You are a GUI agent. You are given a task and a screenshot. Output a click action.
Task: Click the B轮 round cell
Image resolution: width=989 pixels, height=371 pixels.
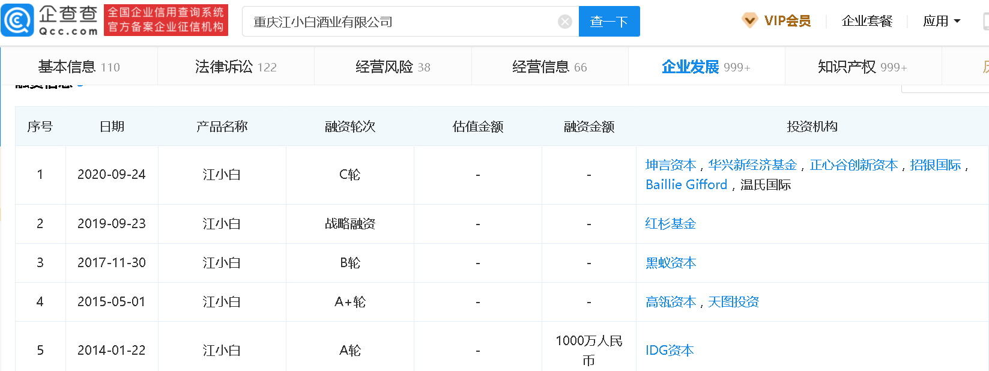350,263
